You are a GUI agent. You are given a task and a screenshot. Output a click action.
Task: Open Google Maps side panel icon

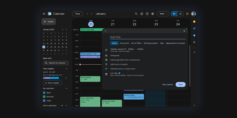[x=194, y=42]
